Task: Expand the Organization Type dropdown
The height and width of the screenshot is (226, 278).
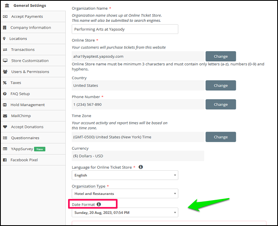Action: 125,194
